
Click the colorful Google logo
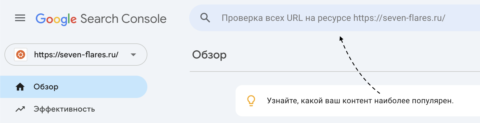click(x=56, y=19)
